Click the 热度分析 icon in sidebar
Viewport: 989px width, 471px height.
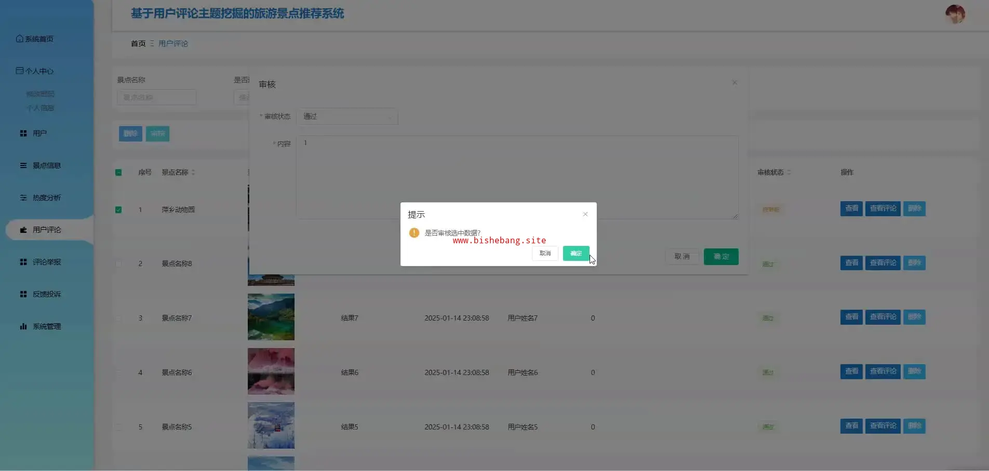[23, 198]
